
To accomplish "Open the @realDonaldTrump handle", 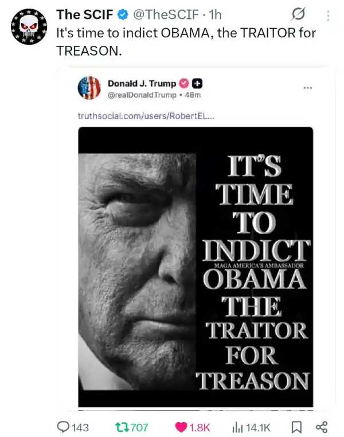I will point(142,95).
